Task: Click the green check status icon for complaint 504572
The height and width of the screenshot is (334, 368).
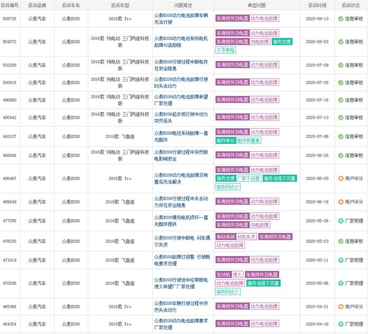Action: [x=341, y=41]
